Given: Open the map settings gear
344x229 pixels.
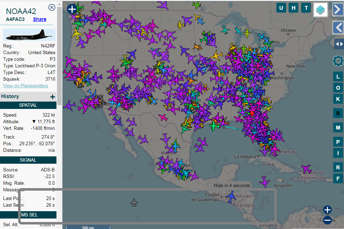Looking at the screenshot, I should pos(338,61).
